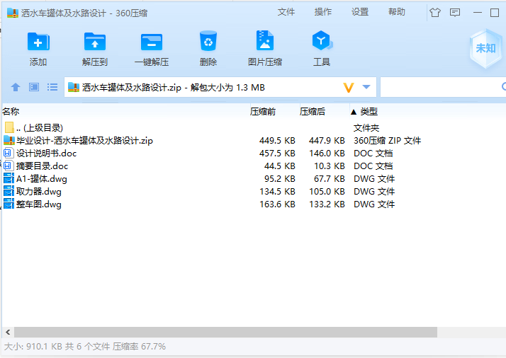Click the 设计说明书.doc file icon
Viewport: 506px width, 358px height.
click(9, 153)
